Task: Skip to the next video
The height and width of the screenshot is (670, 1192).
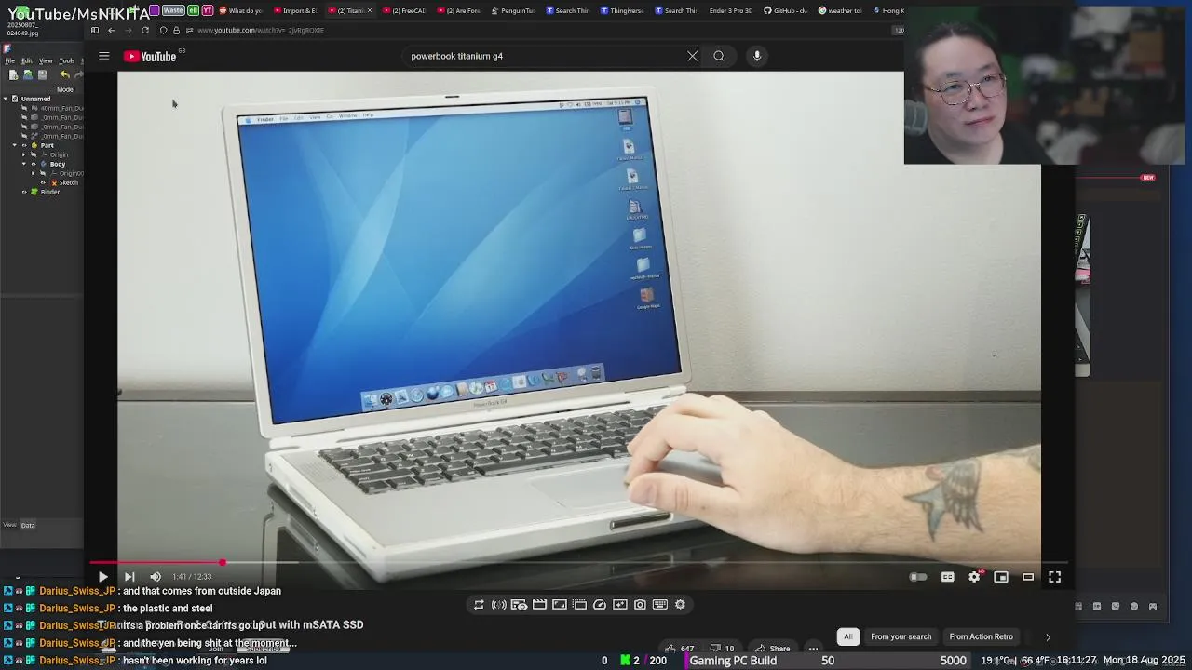Action: (129, 577)
